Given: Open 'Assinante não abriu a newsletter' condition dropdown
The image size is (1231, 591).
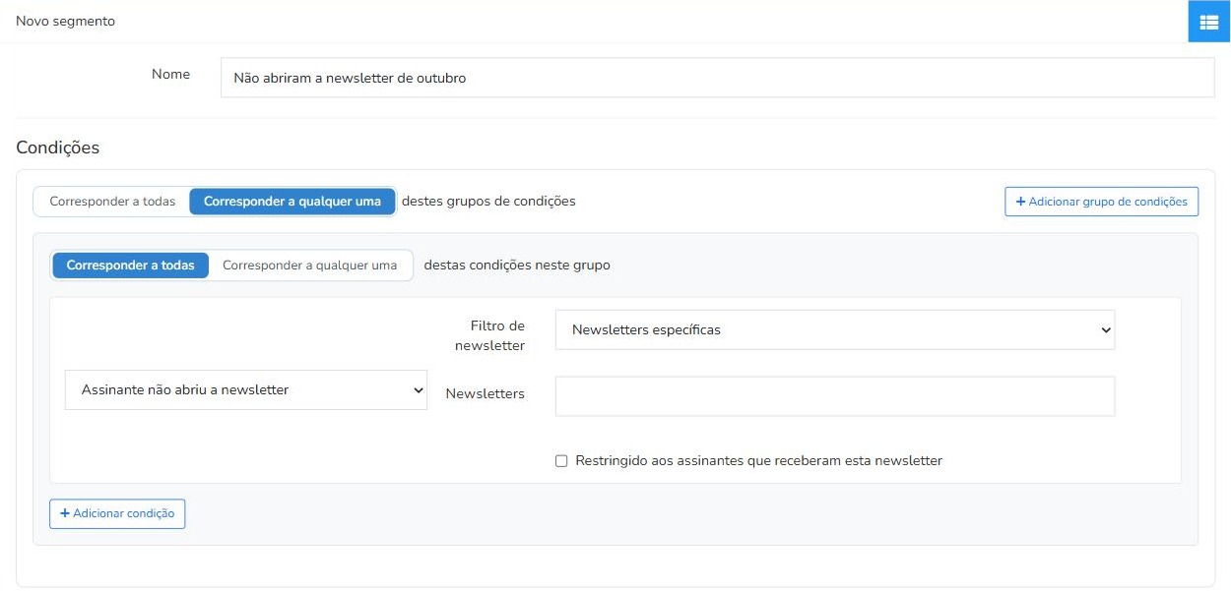Looking at the screenshot, I should tap(246, 390).
